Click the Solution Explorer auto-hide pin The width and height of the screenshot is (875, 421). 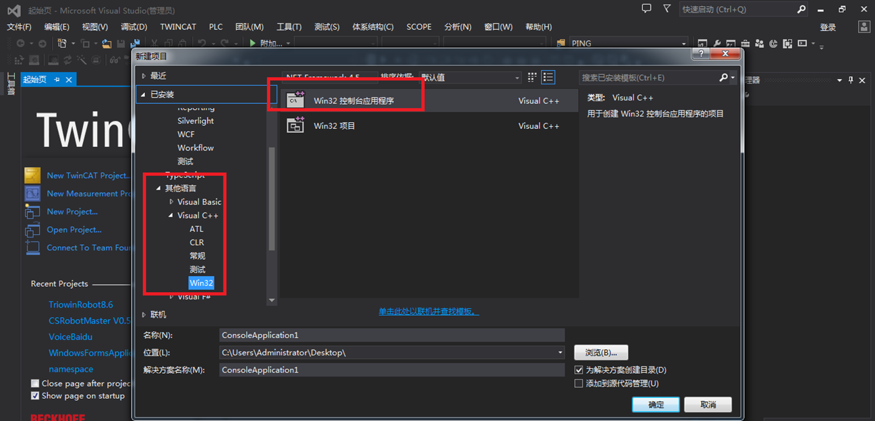[x=851, y=80]
